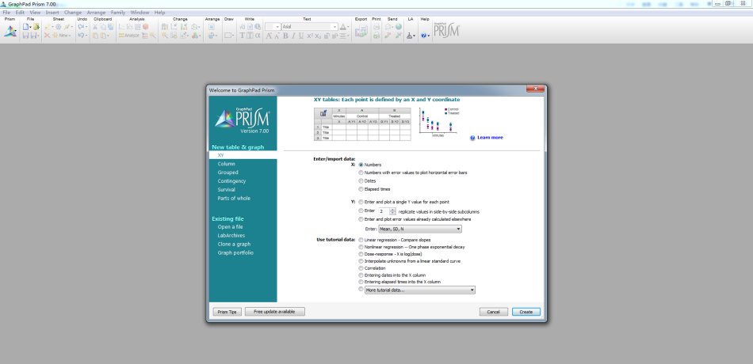Click LabArchives under Existing file
Image resolution: width=753 pixels, height=364 pixels.
coord(231,236)
